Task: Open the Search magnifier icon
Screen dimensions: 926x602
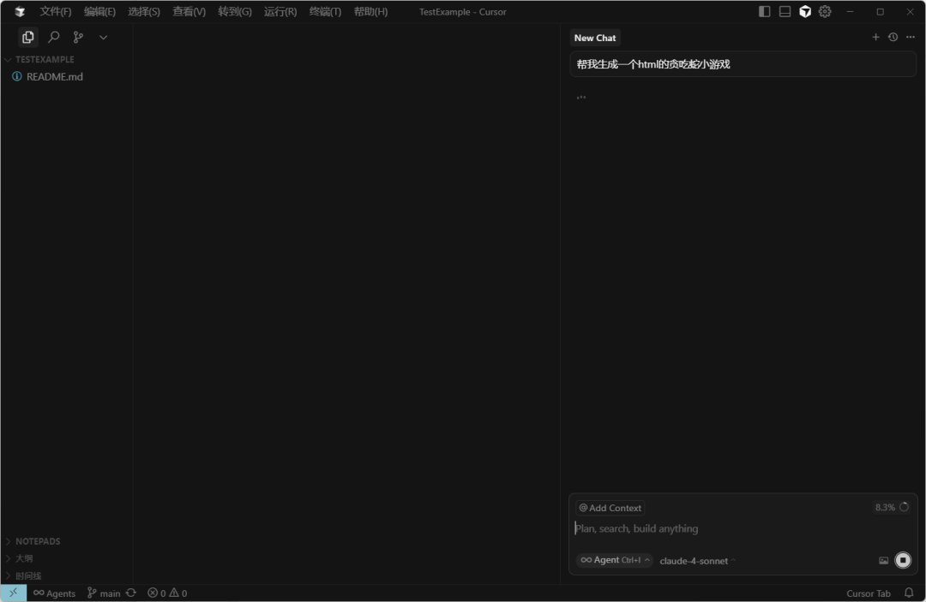Action: (53, 38)
